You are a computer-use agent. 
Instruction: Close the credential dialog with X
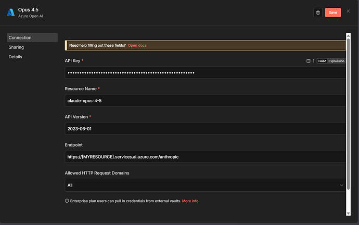coord(348,11)
